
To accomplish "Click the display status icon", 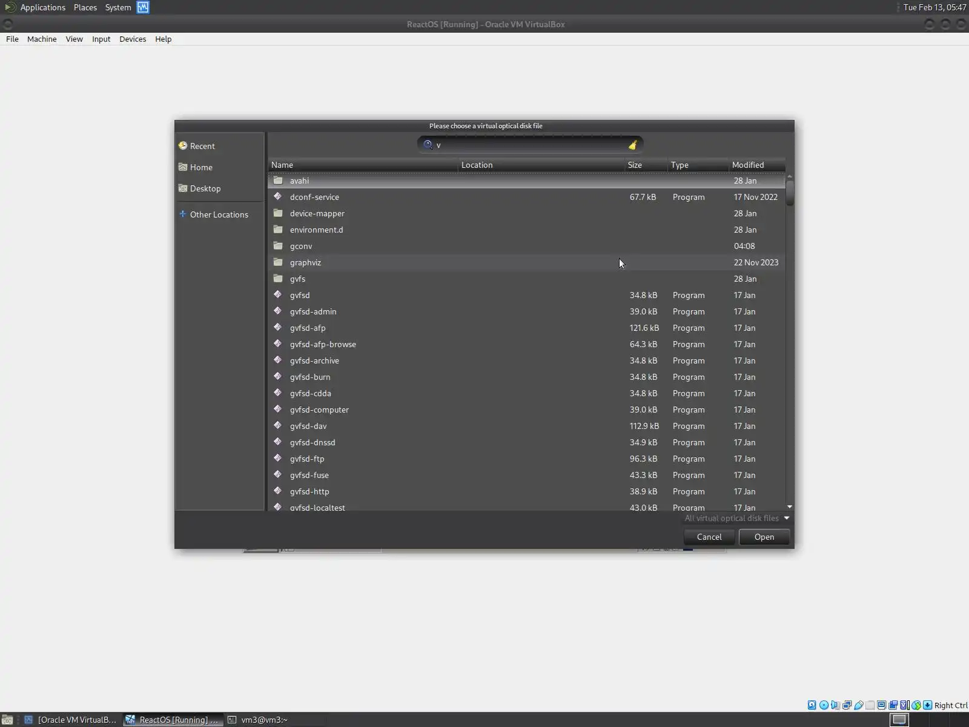I will click(881, 705).
